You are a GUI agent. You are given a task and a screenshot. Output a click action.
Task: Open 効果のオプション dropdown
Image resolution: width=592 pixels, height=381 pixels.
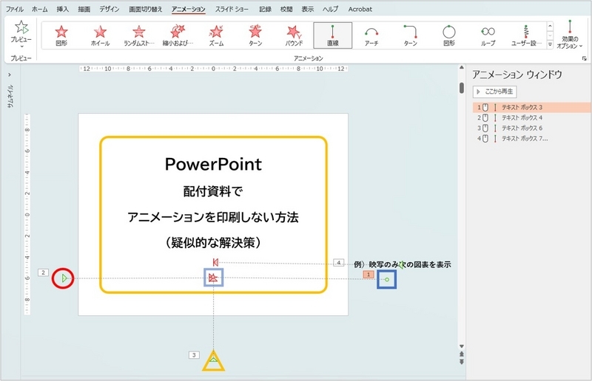click(x=569, y=35)
